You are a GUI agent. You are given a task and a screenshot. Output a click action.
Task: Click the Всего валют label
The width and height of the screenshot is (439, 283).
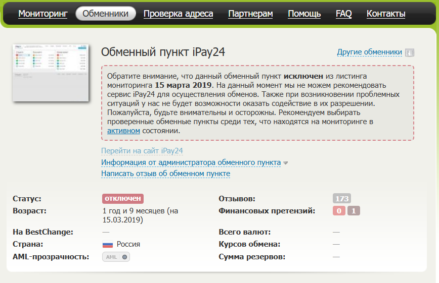(245, 232)
